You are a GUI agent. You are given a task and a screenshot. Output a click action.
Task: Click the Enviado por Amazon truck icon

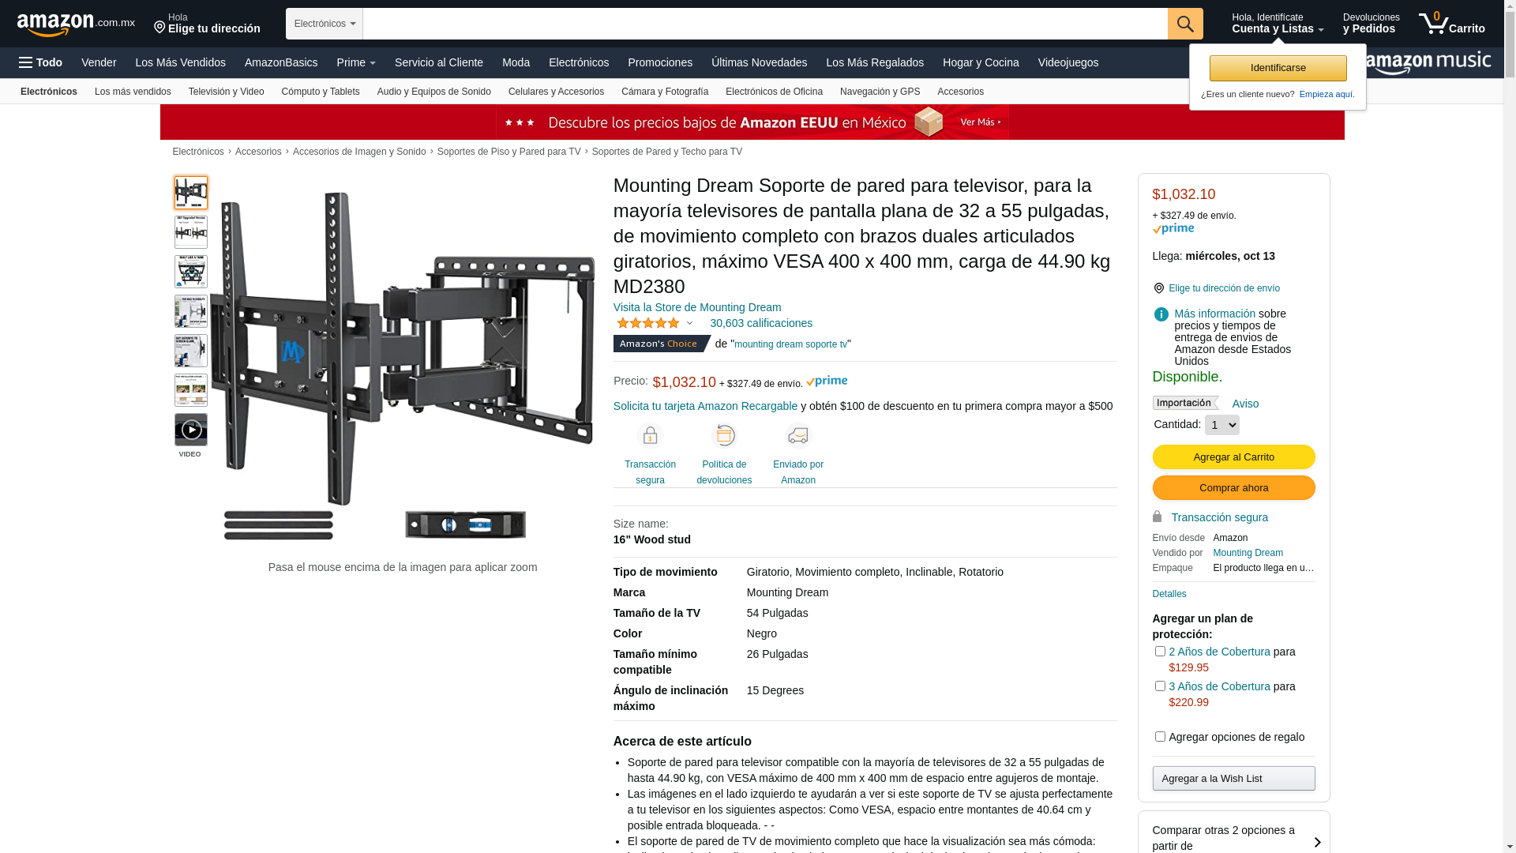[798, 436]
